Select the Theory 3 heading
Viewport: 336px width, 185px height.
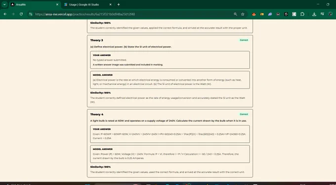tap(96, 40)
